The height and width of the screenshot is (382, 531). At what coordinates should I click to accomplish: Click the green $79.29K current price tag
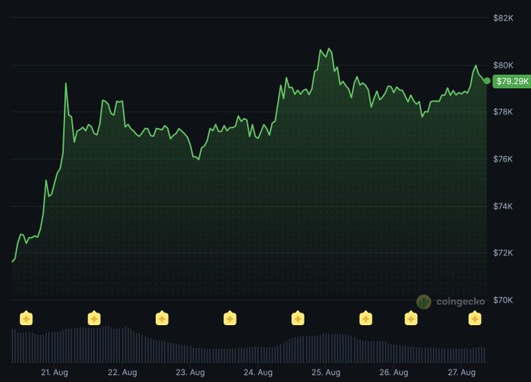pos(512,81)
